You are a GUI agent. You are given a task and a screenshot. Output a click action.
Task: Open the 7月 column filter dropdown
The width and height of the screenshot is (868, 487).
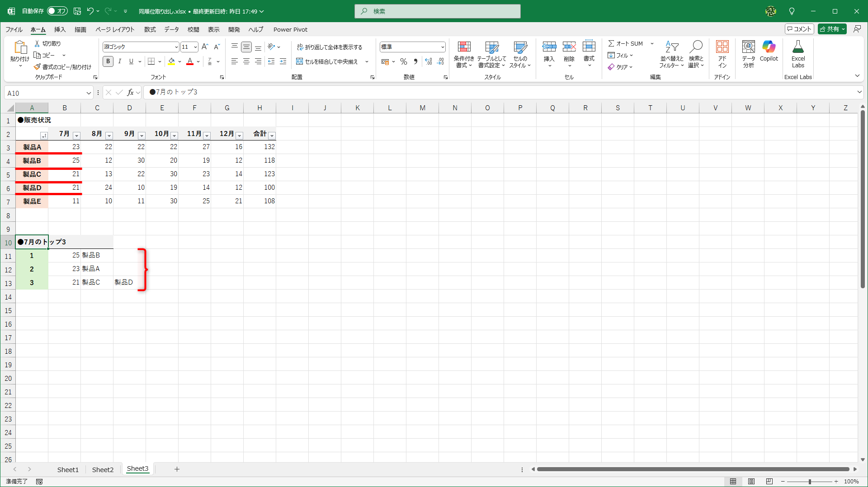click(76, 136)
